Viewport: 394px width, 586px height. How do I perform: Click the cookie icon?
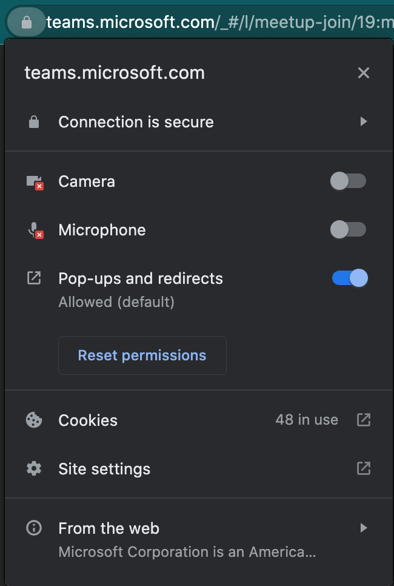coord(34,420)
